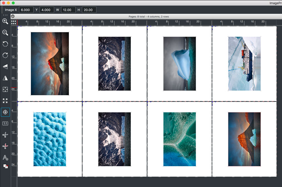Open the text annotation tool
282x187 pixels.
[5, 157]
